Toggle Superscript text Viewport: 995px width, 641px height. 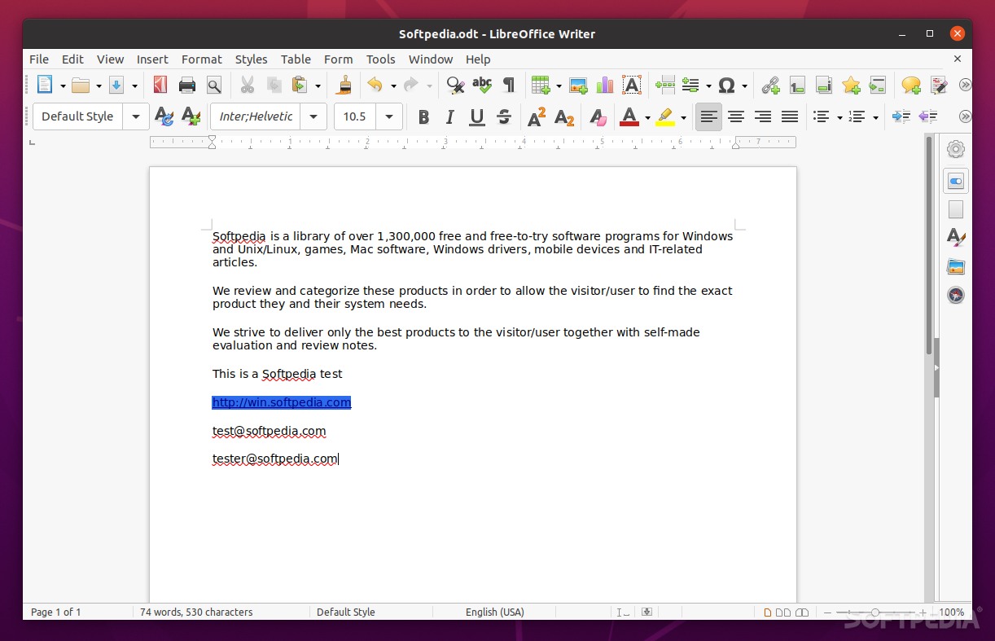(x=537, y=116)
